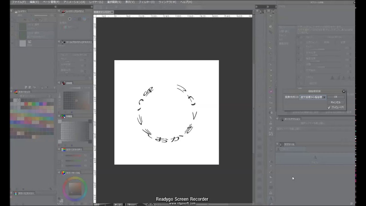366x206 pixels.
Task: Select the ツールプロパティ[テキスト] palette tab
Action: click(x=77, y=42)
